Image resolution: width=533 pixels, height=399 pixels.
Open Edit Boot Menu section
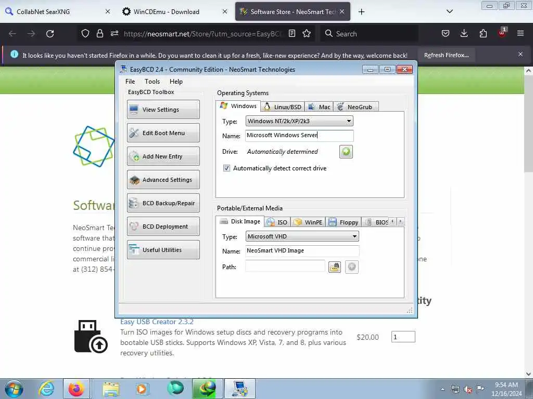(x=163, y=132)
